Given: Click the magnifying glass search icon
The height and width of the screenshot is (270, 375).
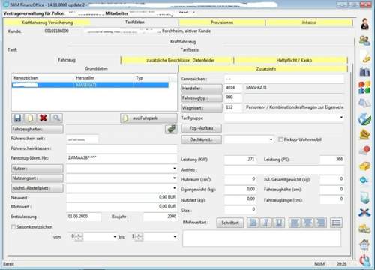Looking at the screenshot, I should pos(56,118).
